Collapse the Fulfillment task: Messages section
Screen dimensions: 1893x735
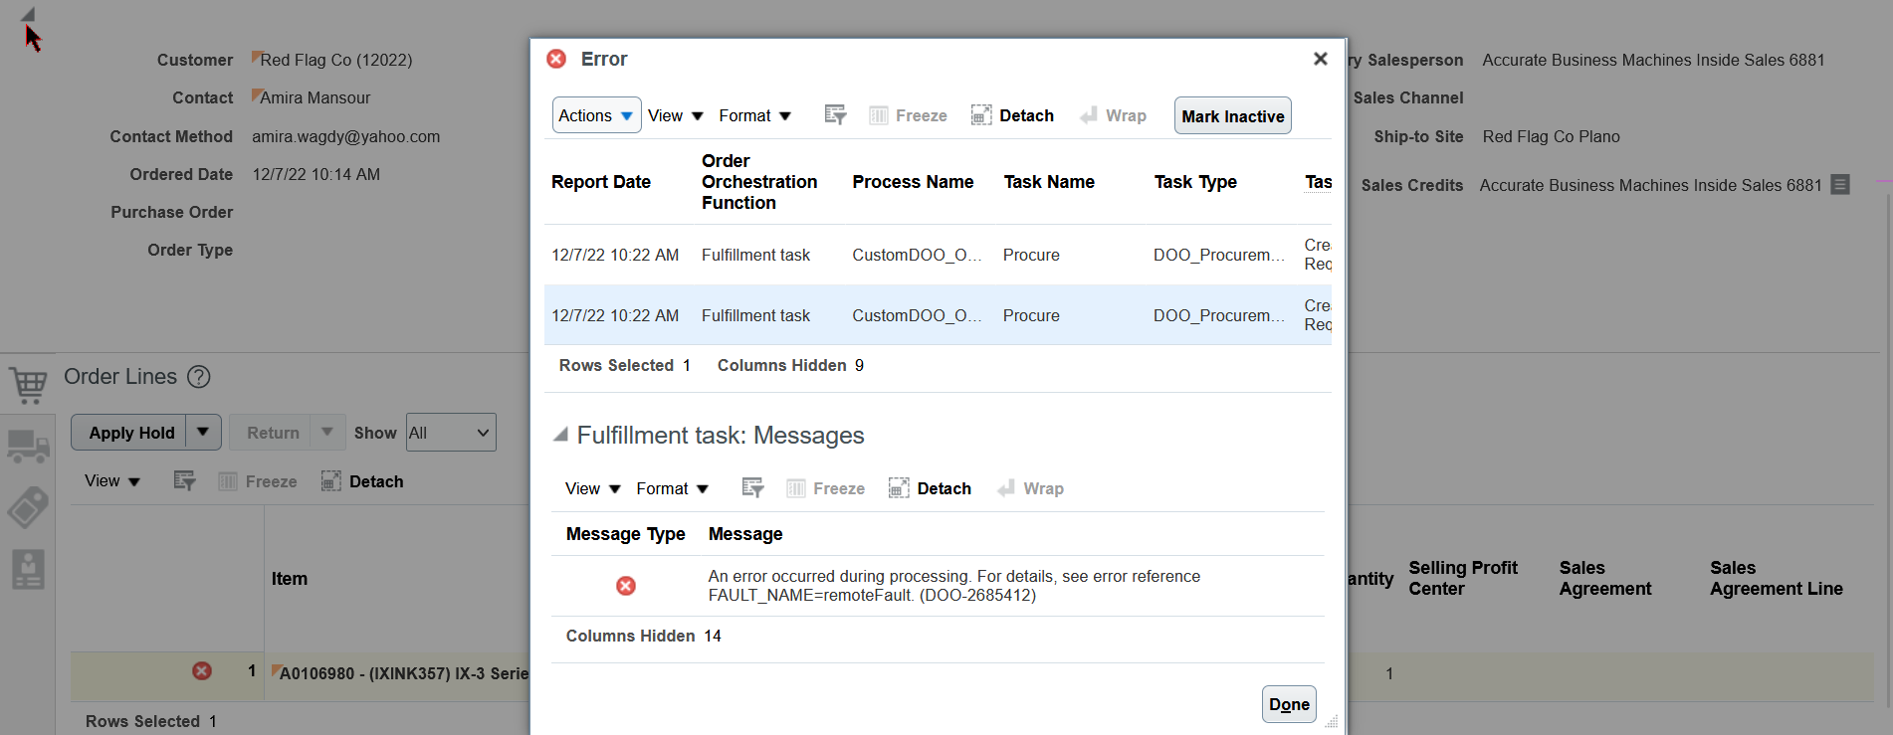pyautogui.click(x=561, y=435)
